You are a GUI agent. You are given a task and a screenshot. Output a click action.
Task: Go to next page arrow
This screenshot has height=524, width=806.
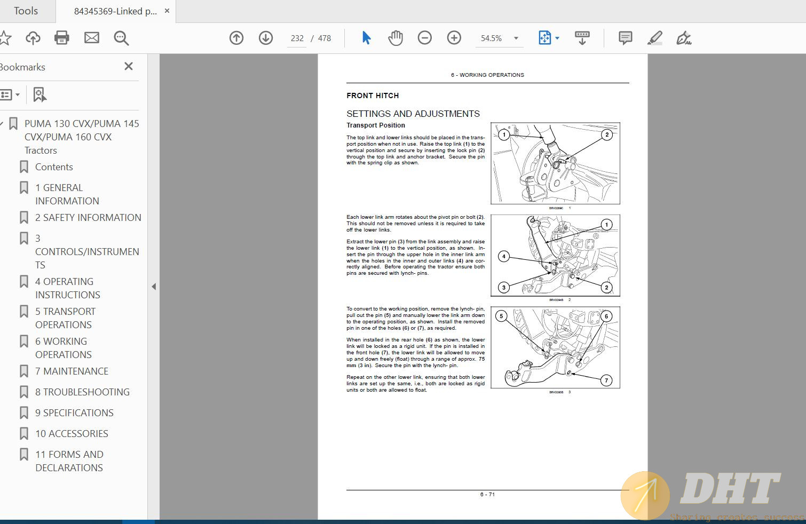(x=266, y=38)
